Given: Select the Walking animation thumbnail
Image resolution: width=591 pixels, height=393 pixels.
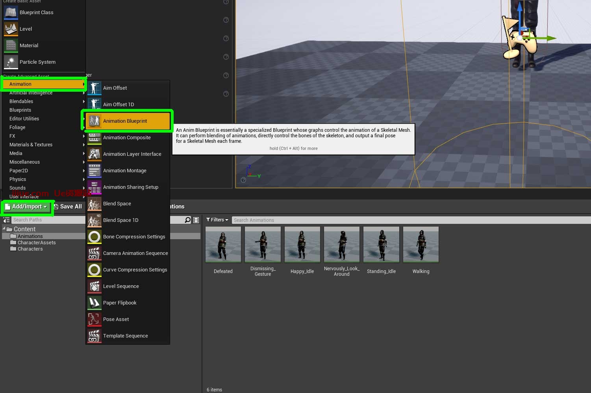Looking at the screenshot, I should click(x=421, y=245).
